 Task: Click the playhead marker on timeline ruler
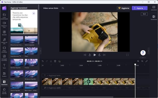(x=135, y=64)
